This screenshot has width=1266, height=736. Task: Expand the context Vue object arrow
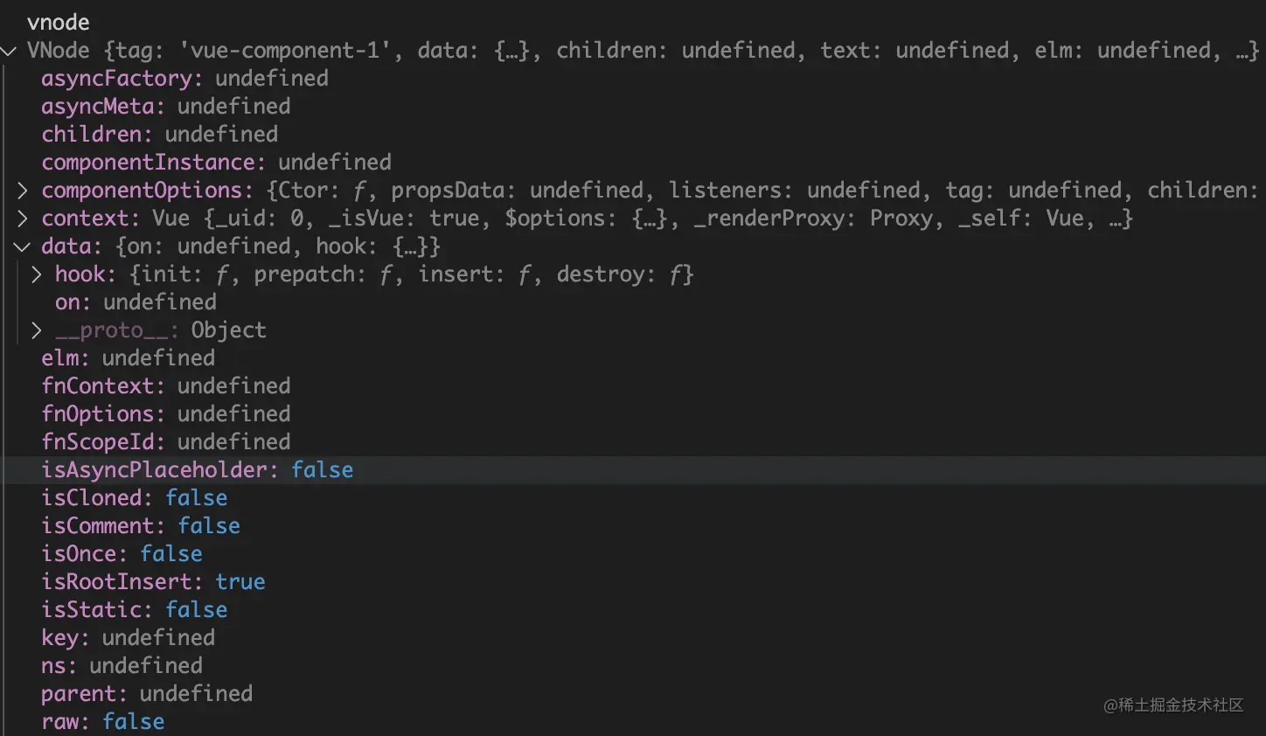pos(23,219)
